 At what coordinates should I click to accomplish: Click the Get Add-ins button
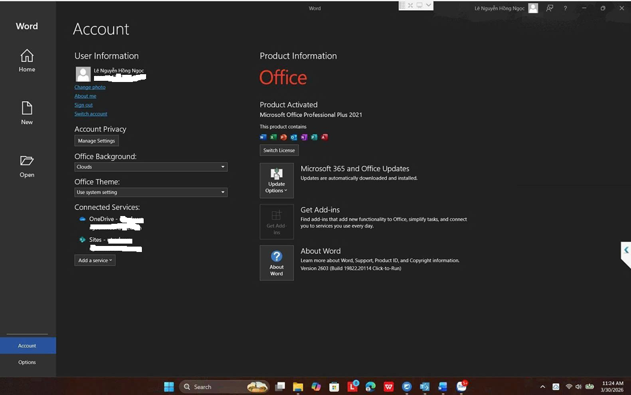[277, 221]
